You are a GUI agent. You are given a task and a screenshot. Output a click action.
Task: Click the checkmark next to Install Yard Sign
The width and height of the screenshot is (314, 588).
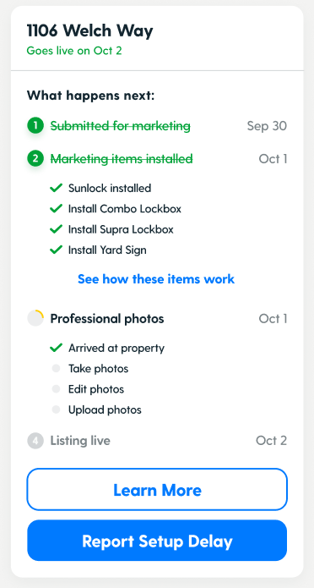point(56,250)
